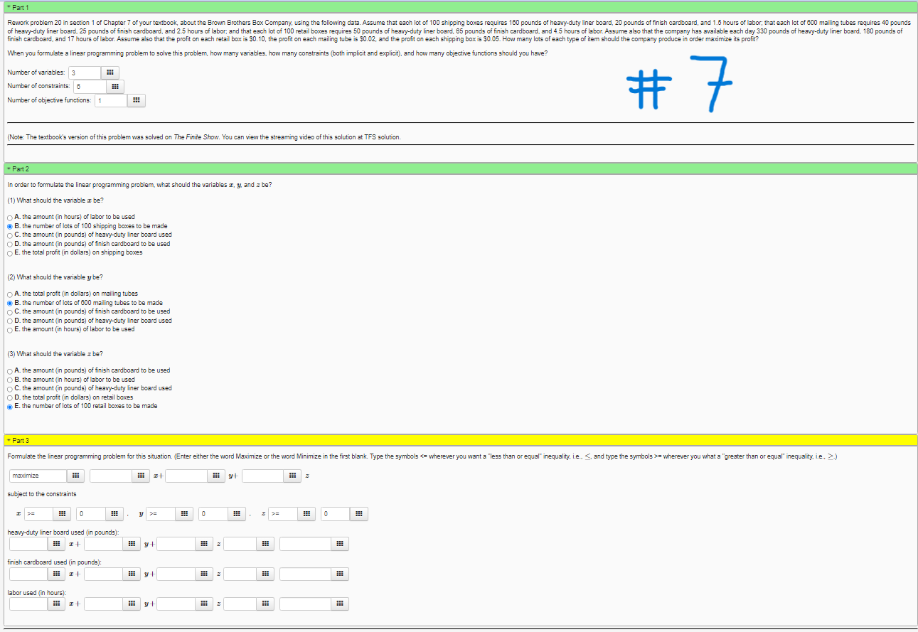The width and height of the screenshot is (918, 632).
Task: Open the keypad beside the maximize field
Action: (76, 475)
